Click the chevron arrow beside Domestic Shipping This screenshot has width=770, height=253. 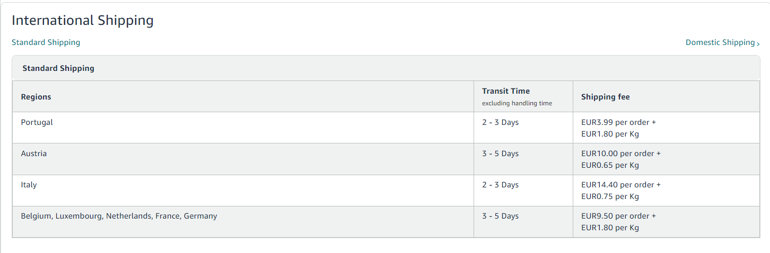(x=758, y=43)
